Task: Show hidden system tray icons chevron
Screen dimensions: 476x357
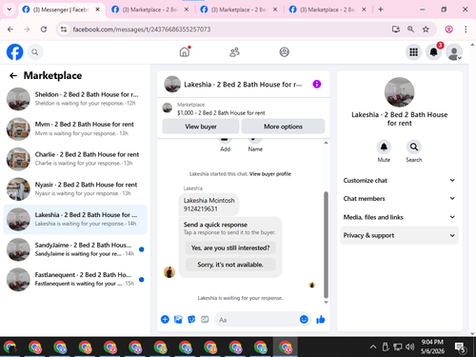Action: [x=373, y=347]
